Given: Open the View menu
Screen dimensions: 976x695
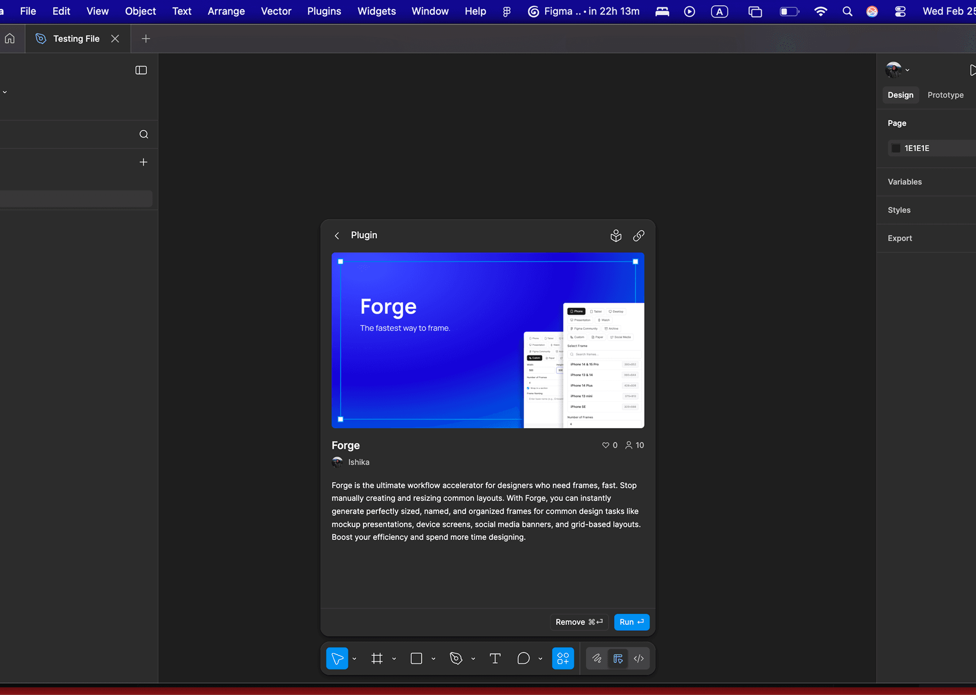Looking at the screenshot, I should point(98,11).
